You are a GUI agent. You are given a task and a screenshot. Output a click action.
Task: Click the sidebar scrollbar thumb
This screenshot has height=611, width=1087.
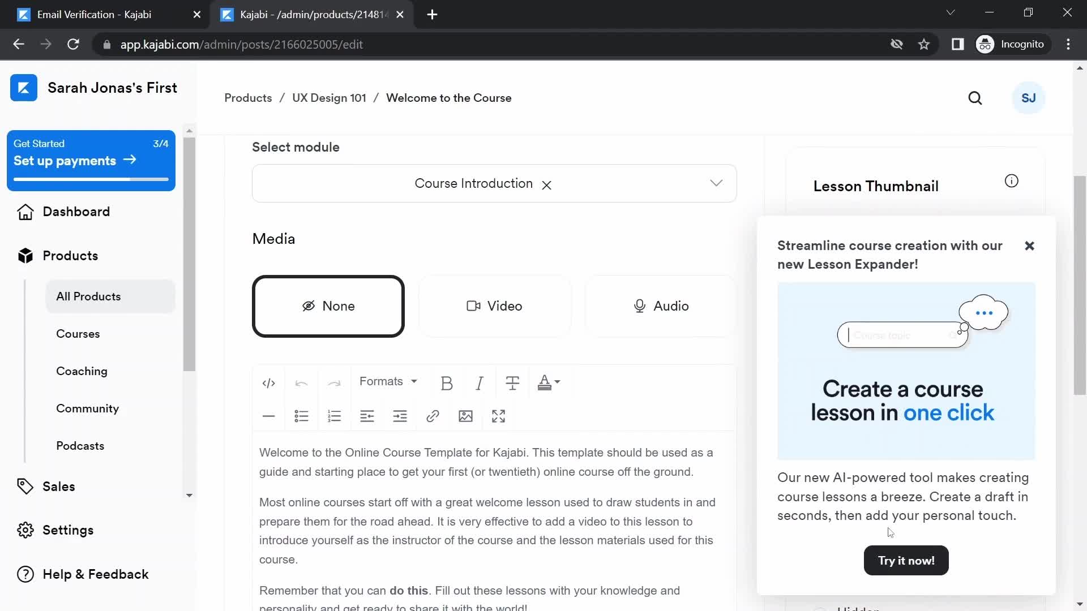point(189,254)
